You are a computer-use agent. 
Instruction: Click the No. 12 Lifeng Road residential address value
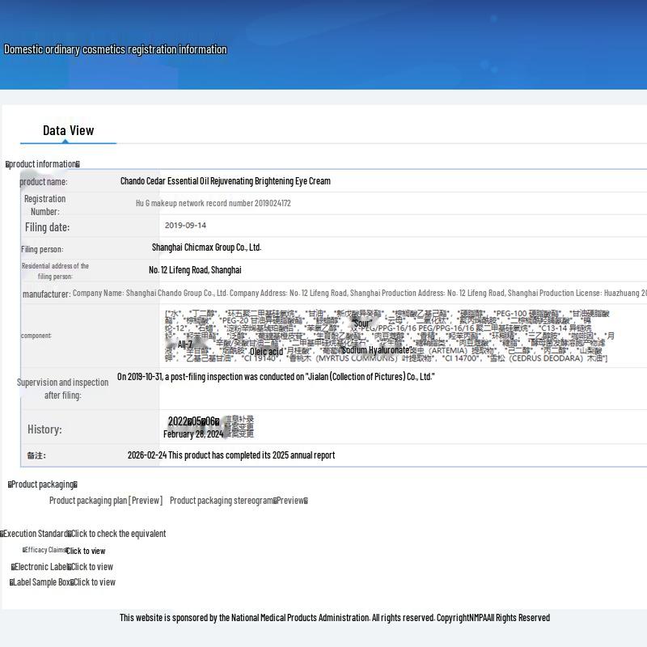point(195,270)
